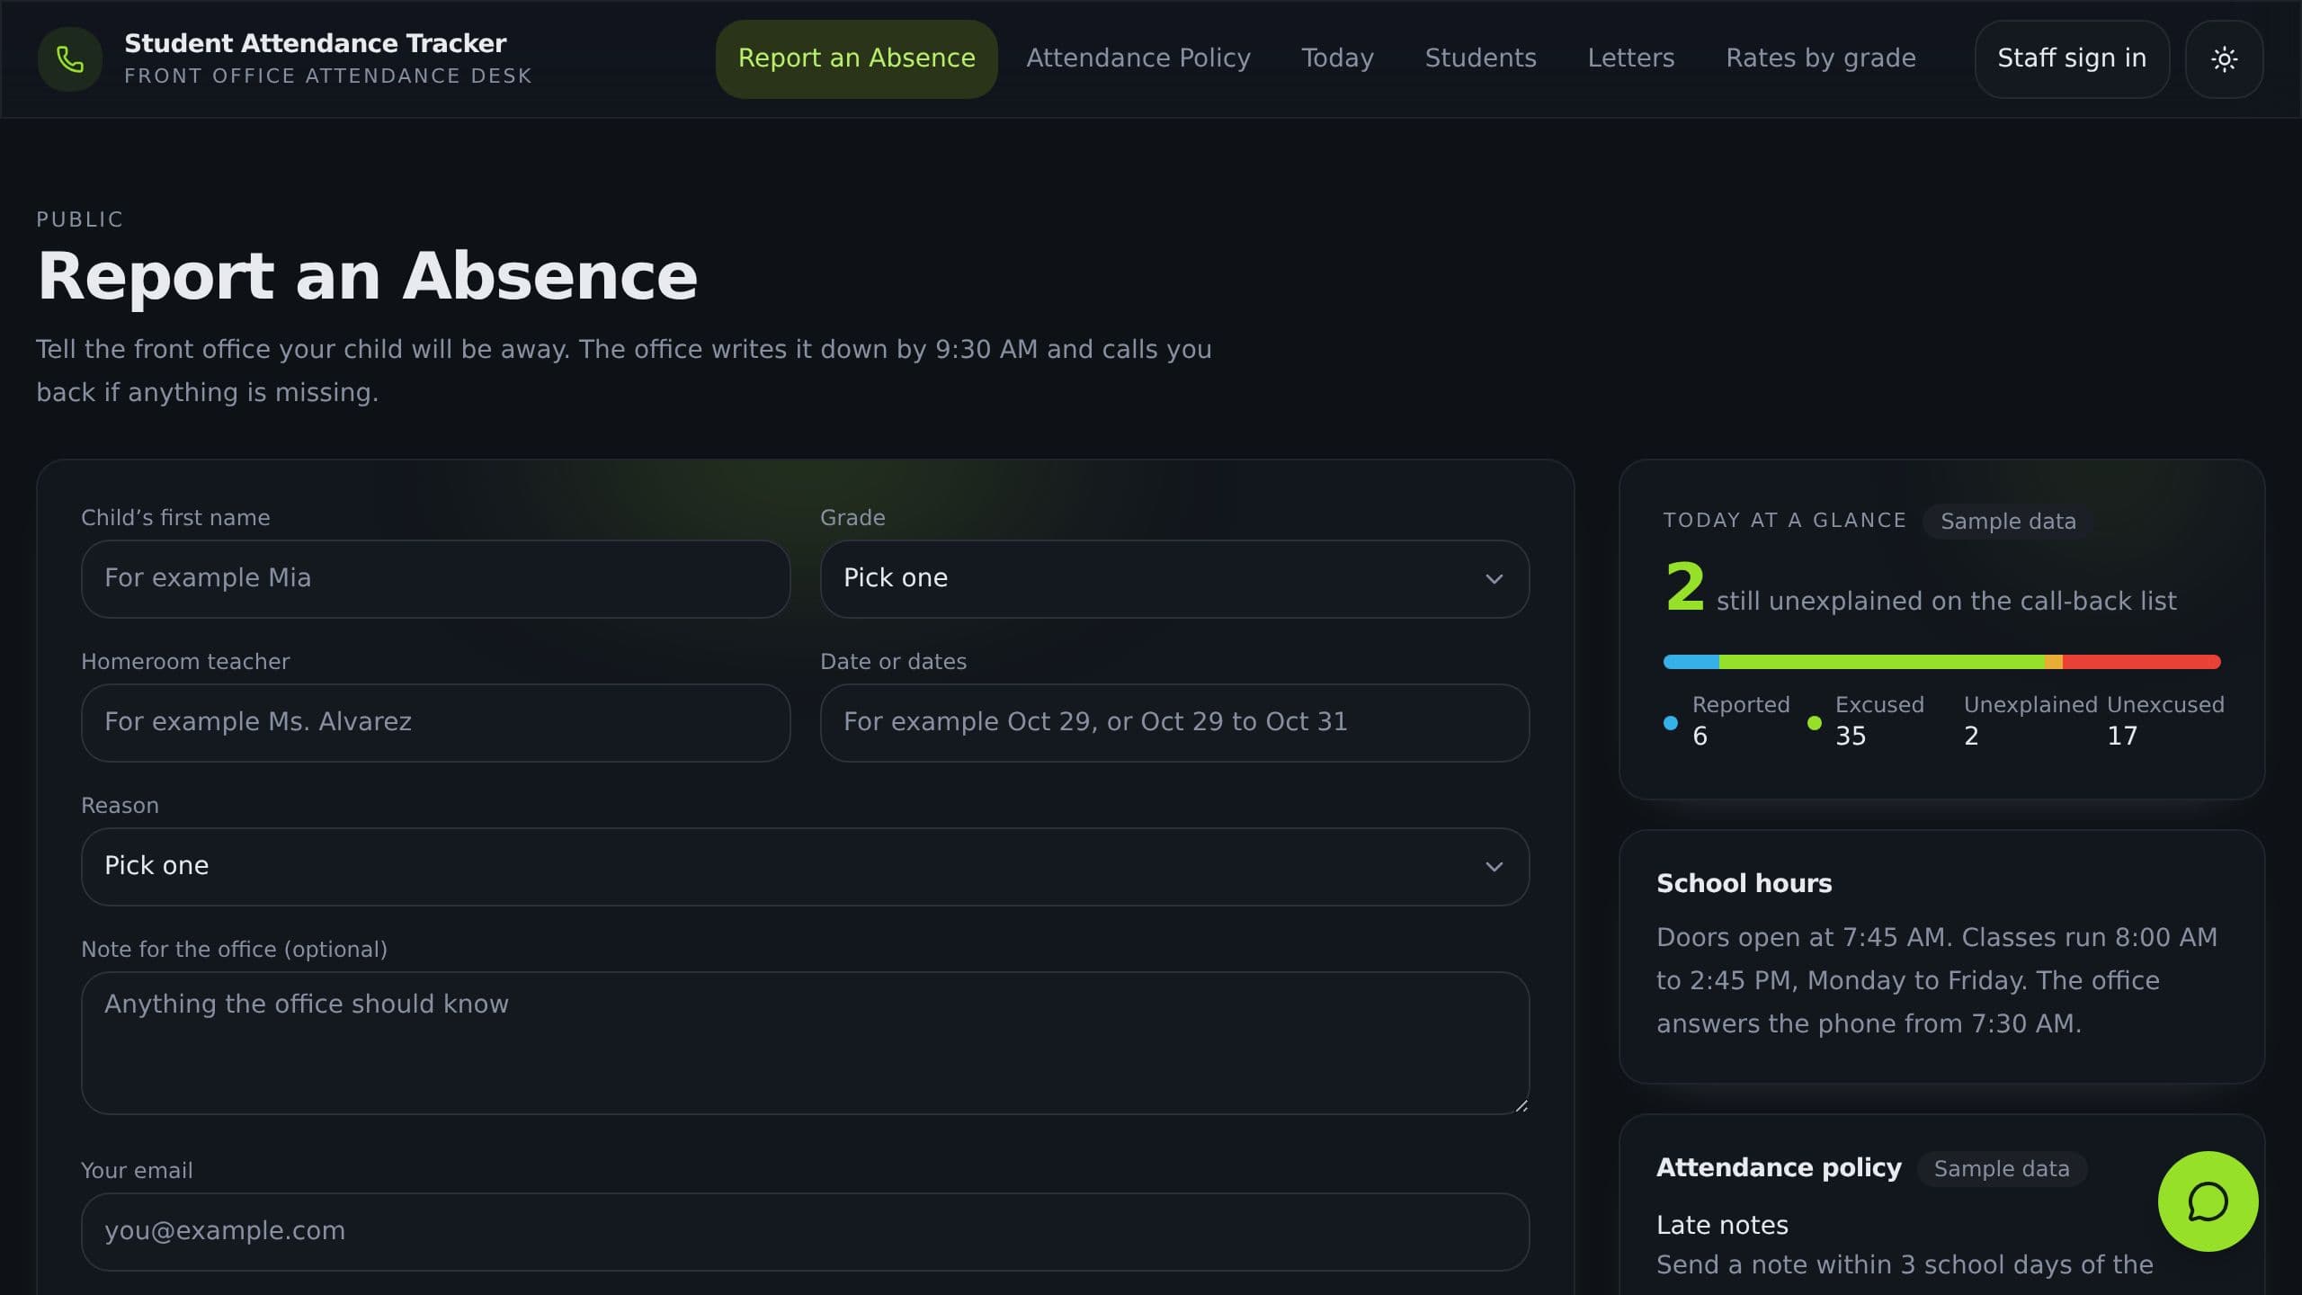Focus the Child's first name field

(436, 579)
